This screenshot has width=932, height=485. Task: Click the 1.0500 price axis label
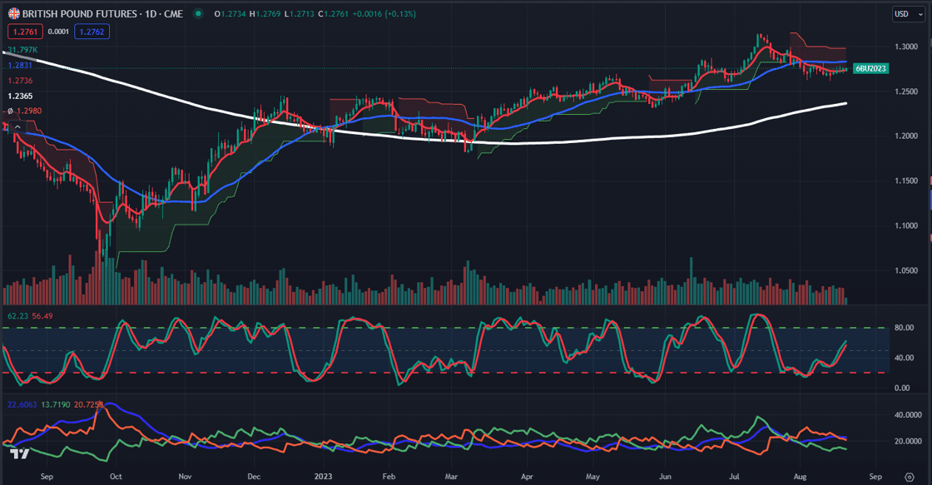pyautogui.click(x=906, y=270)
